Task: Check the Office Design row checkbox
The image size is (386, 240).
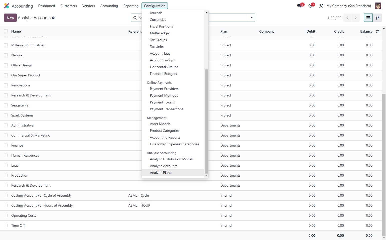Action: pyautogui.click(x=6, y=65)
